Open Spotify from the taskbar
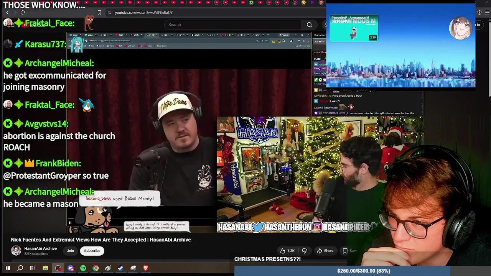The height and width of the screenshot is (276, 491). coord(83,268)
